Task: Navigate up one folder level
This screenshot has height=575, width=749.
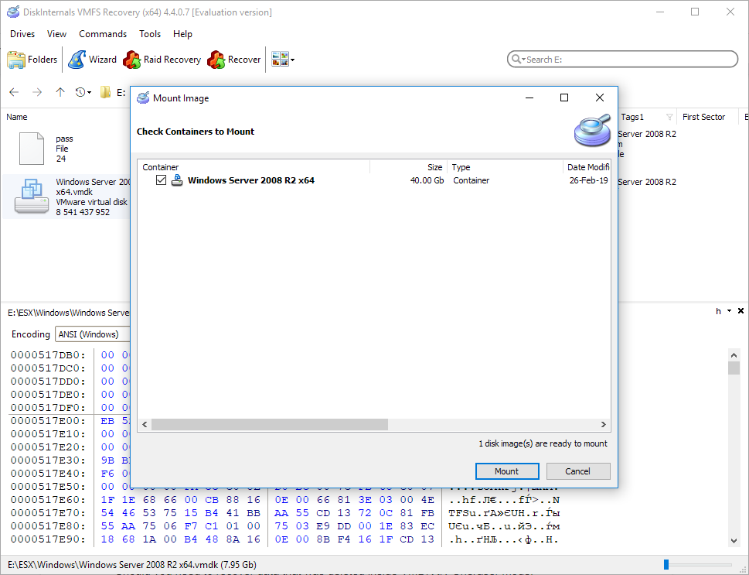Action: 60,92
